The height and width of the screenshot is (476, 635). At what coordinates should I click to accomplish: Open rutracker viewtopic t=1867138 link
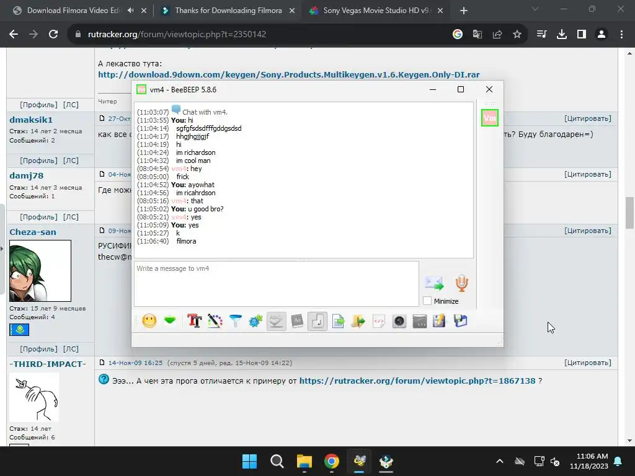[x=417, y=381]
